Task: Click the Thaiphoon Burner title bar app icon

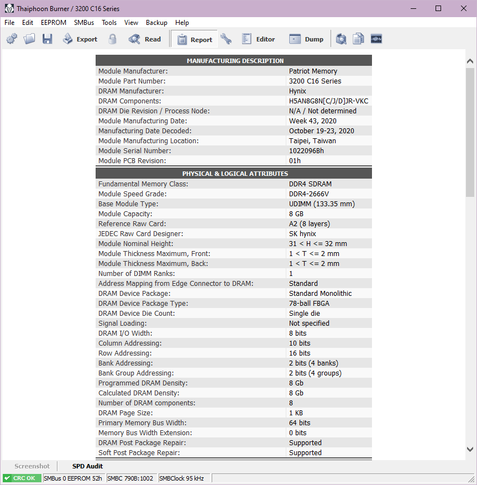Action: (9, 8)
